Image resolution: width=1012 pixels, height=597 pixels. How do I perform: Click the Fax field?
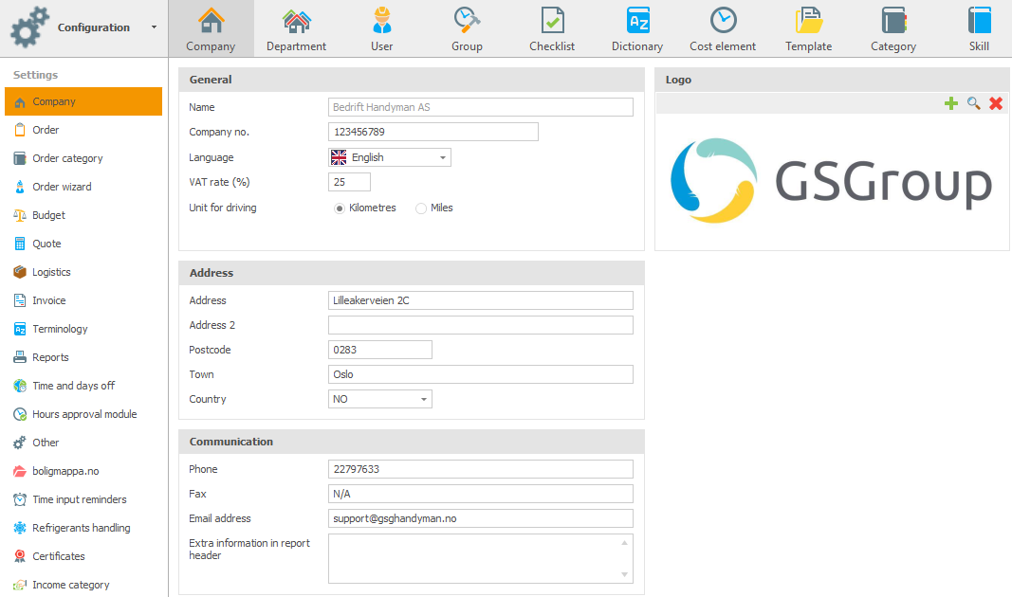(481, 494)
